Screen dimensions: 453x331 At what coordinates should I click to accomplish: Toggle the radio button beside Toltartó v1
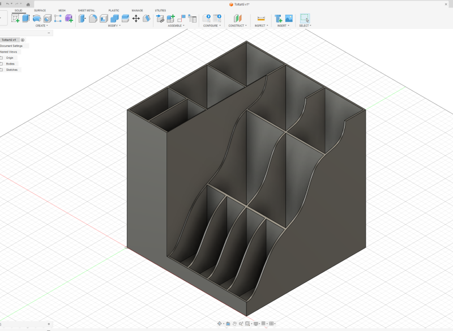23,40
